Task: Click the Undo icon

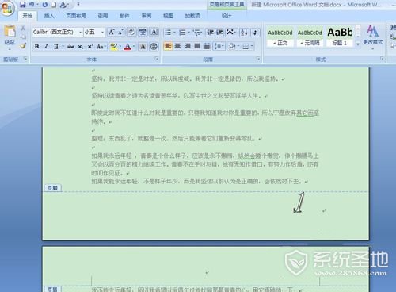Action: click(32, 4)
